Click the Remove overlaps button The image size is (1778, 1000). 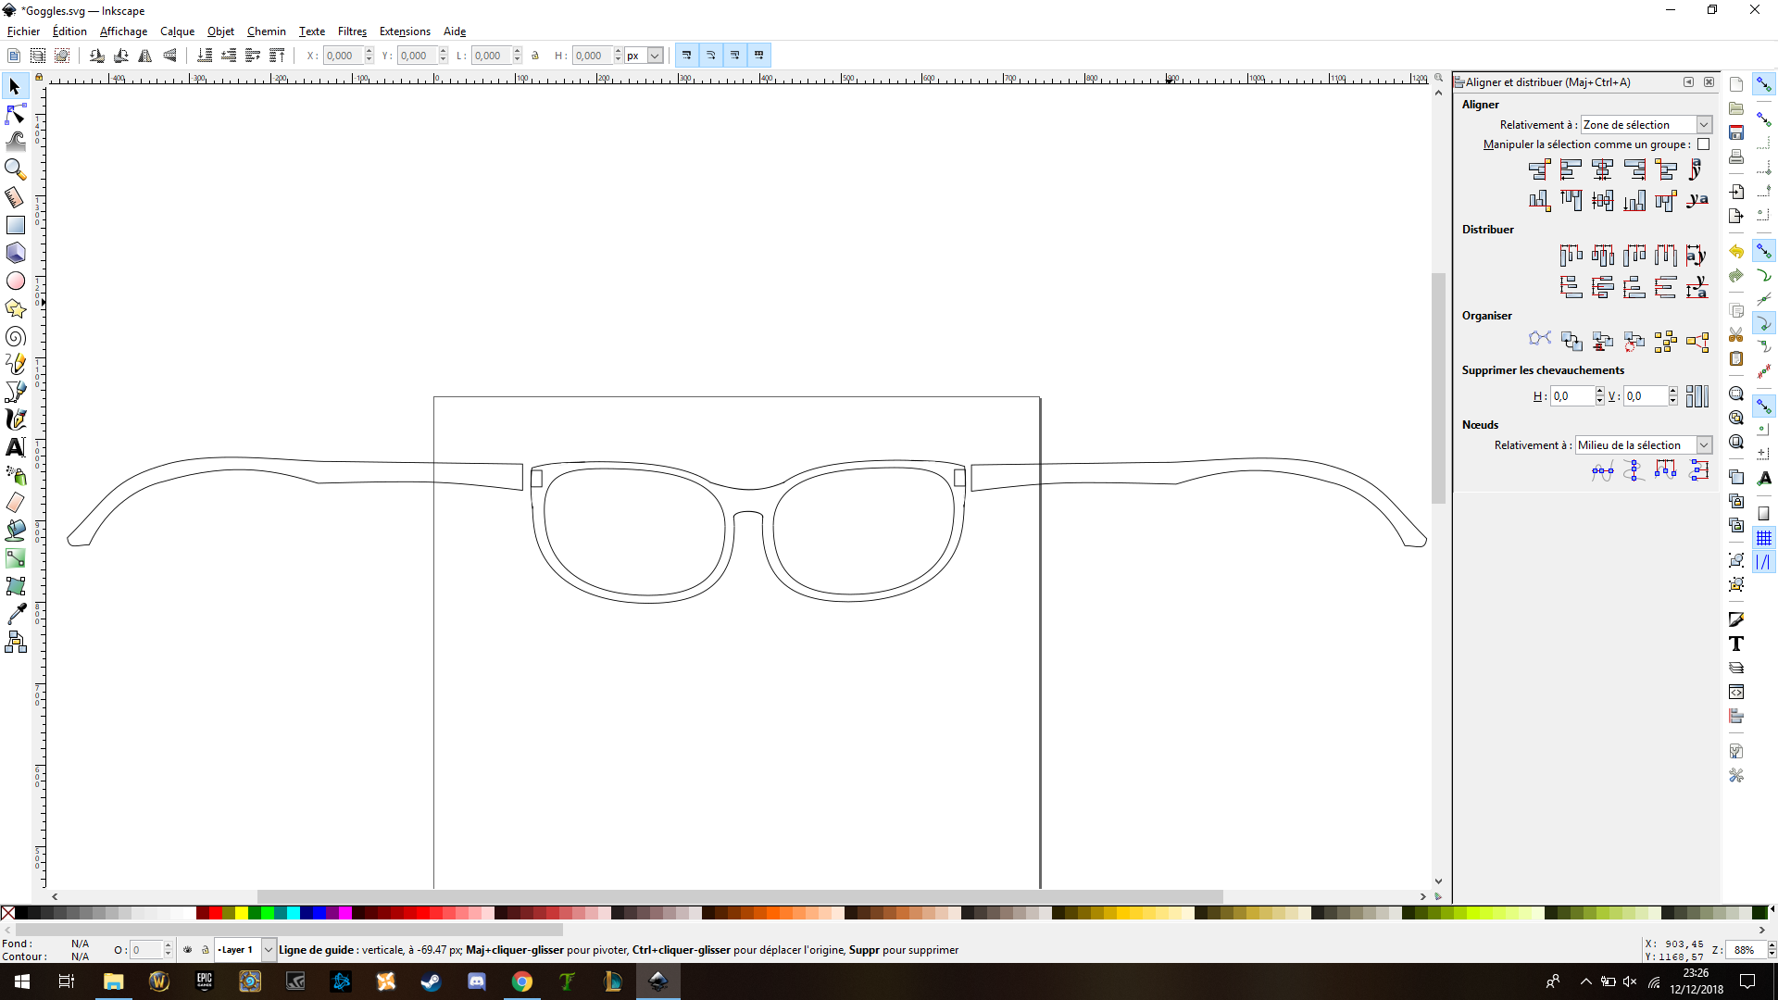pyautogui.click(x=1697, y=396)
